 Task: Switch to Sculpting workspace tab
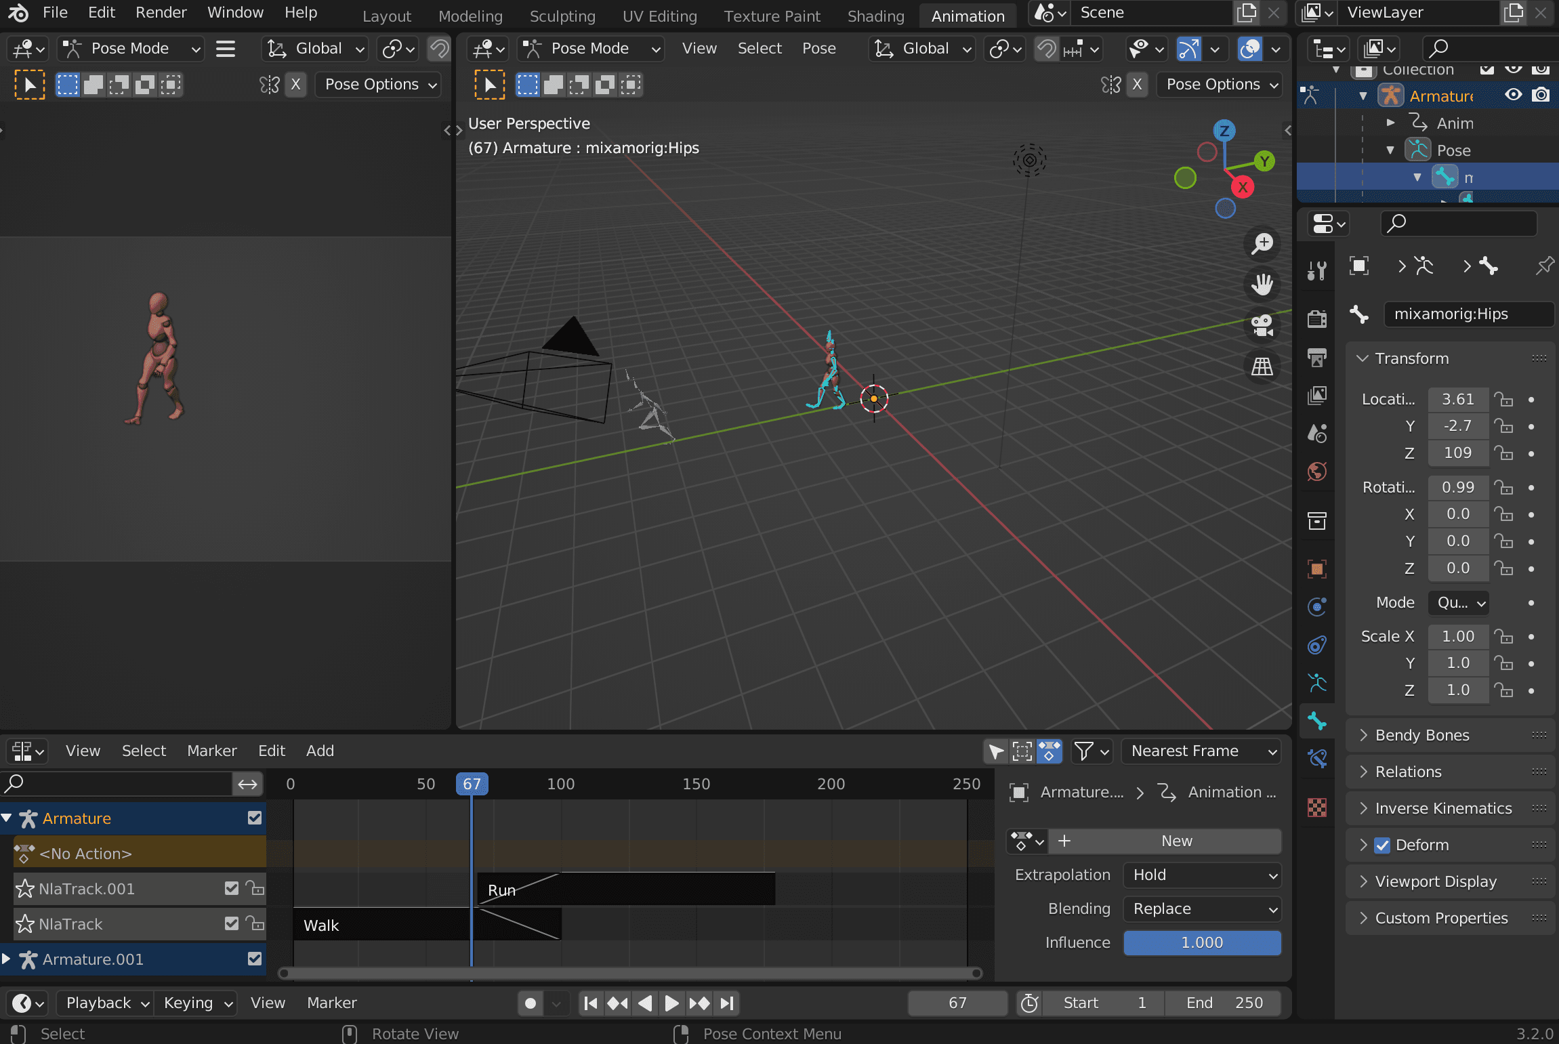[562, 16]
